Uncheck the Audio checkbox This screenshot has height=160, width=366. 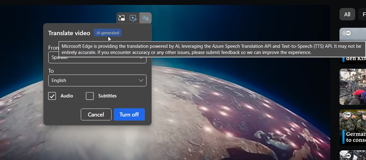point(52,96)
